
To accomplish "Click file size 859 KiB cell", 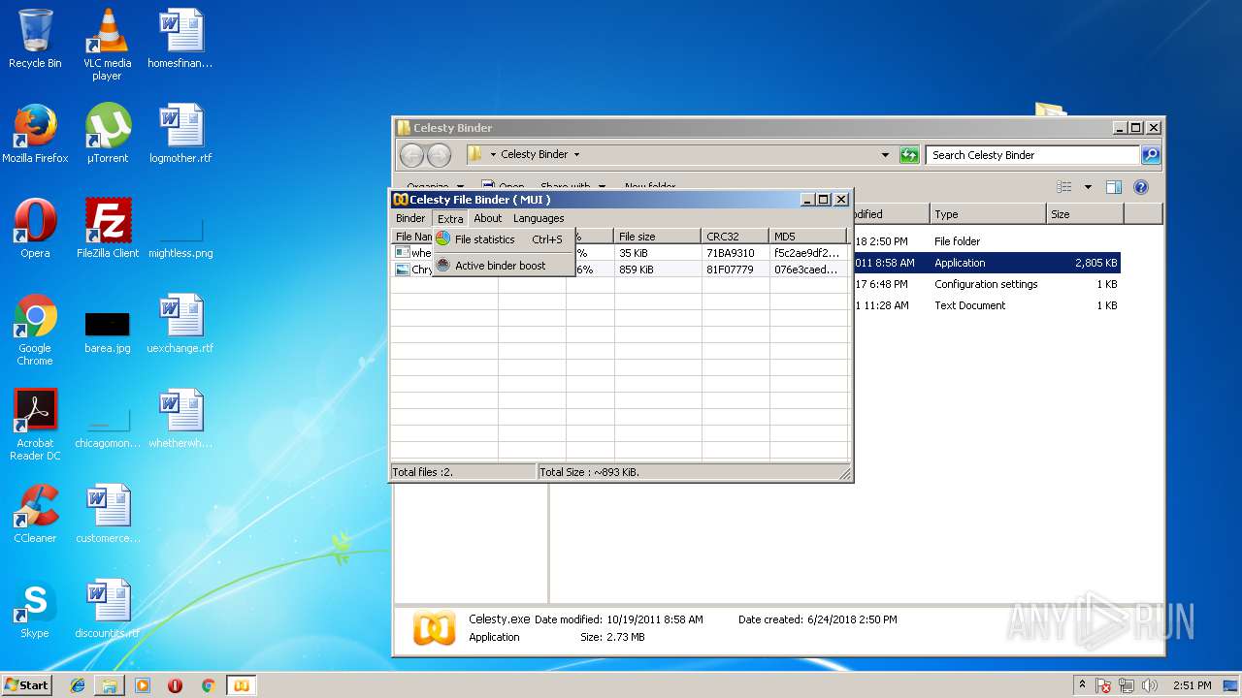I will coord(637,270).
